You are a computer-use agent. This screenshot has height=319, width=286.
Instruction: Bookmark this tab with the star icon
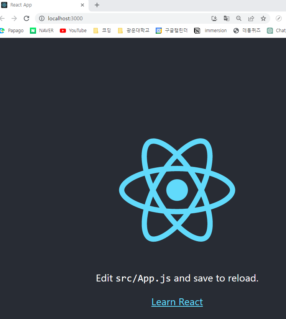click(263, 18)
